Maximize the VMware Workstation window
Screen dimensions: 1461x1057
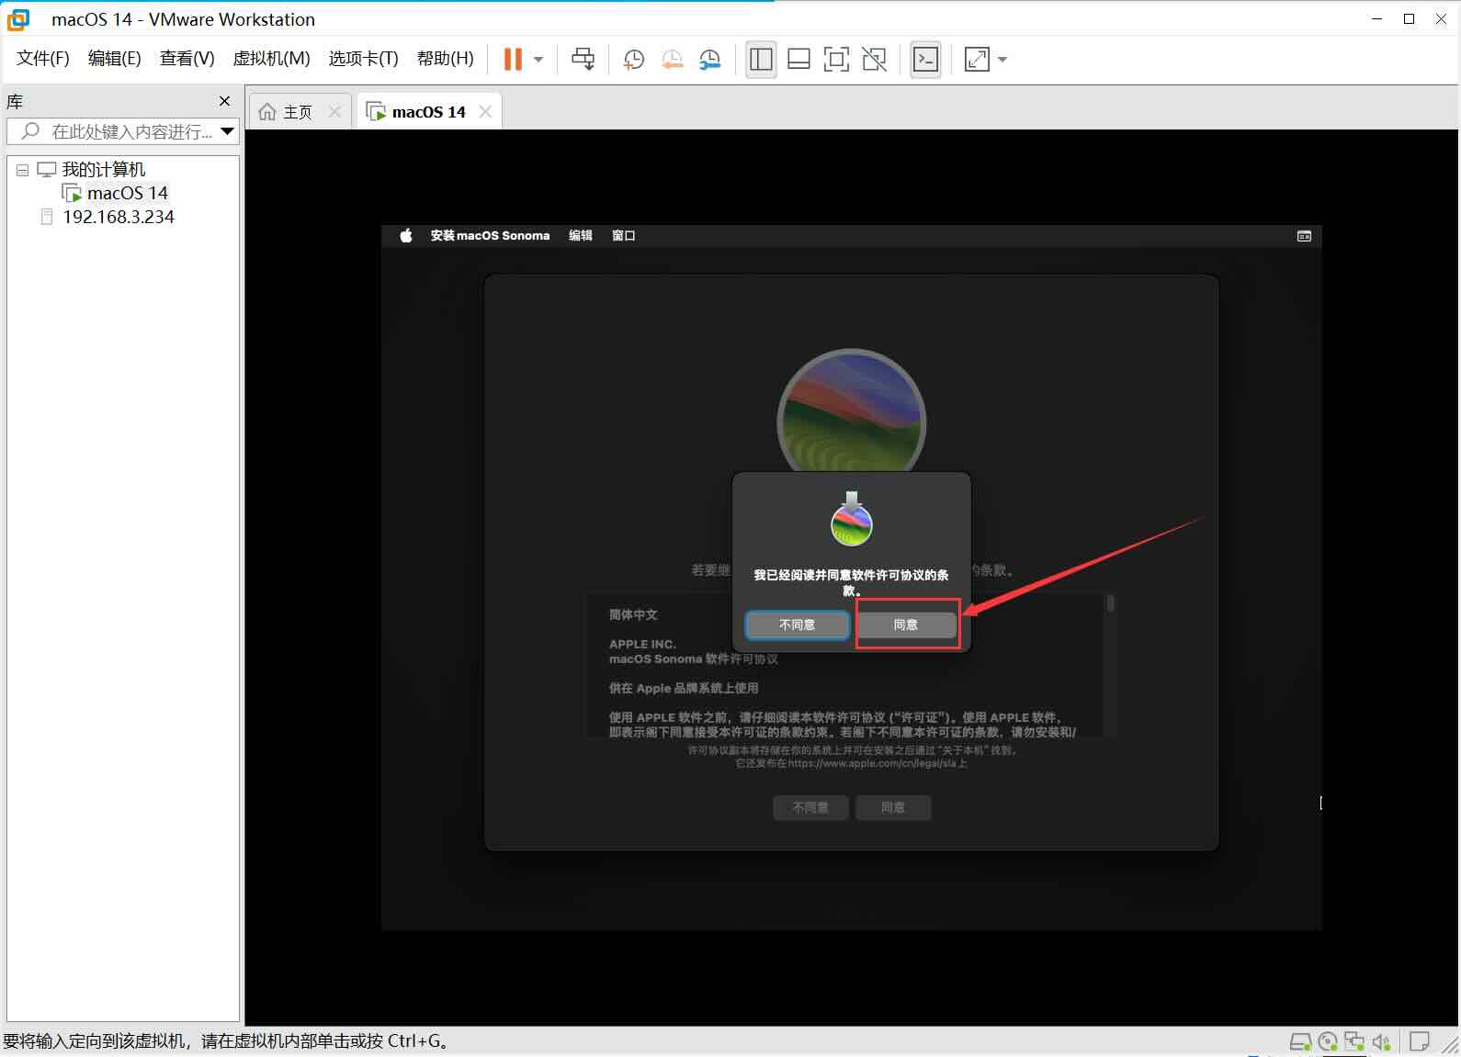(1409, 18)
